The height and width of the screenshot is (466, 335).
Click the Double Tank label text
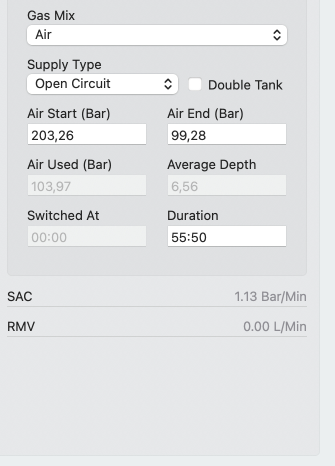(245, 85)
